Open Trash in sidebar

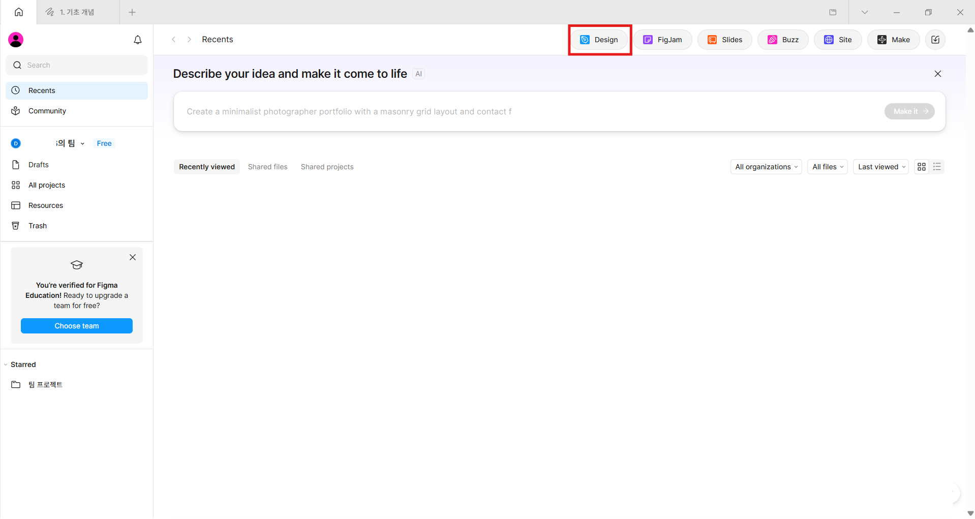click(77, 226)
